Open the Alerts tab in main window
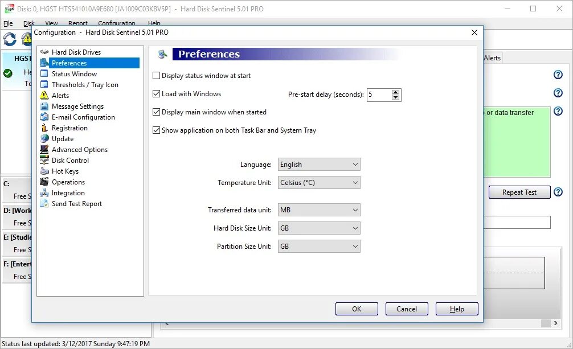This screenshot has width=573, height=349. point(492,58)
